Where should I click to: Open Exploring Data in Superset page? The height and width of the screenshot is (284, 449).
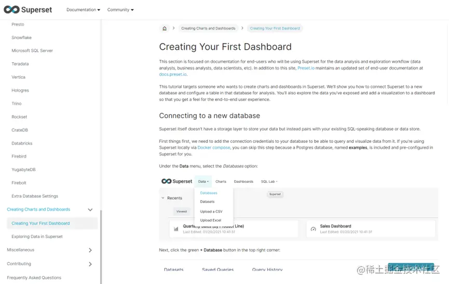coord(37,236)
